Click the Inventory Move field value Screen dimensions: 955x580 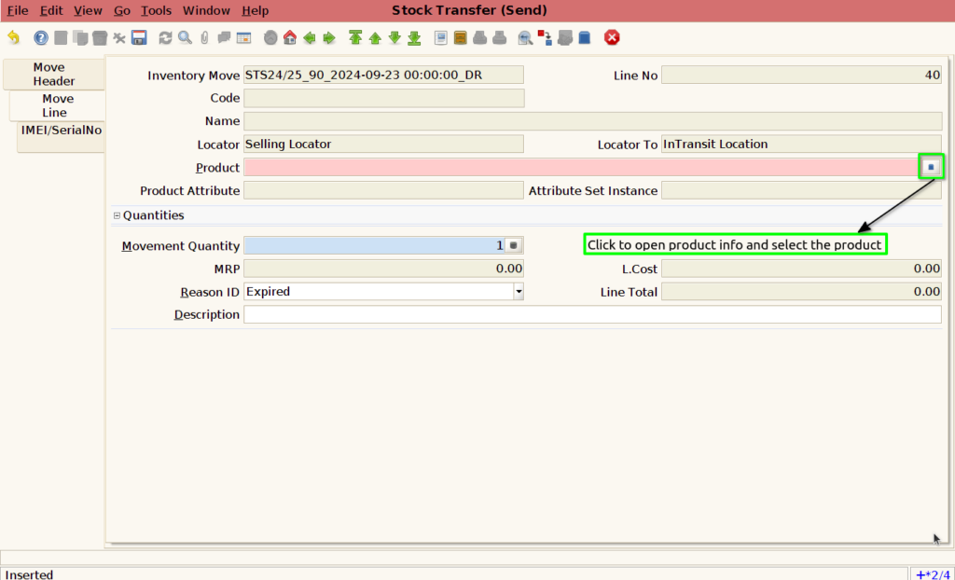click(383, 75)
